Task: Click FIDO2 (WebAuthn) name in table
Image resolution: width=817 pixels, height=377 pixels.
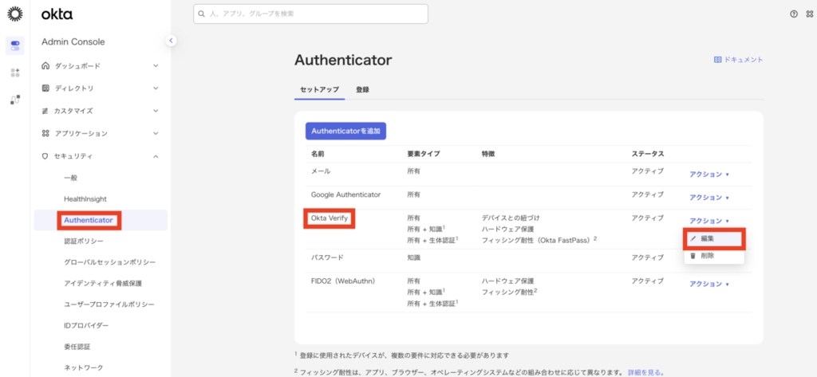Action: (343, 281)
